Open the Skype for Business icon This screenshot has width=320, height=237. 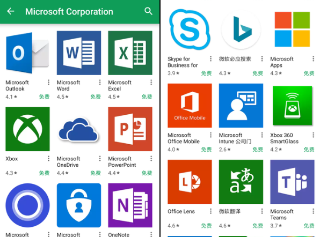coord(190,29)
